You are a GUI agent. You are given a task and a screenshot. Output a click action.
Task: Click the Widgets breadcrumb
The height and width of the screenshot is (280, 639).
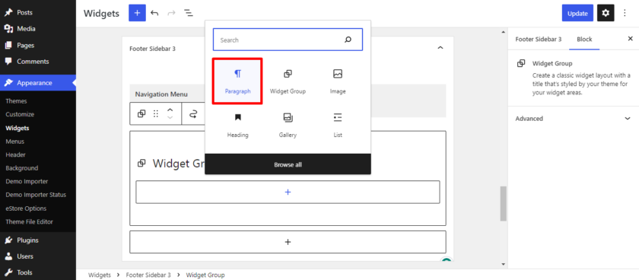point(99,275)
